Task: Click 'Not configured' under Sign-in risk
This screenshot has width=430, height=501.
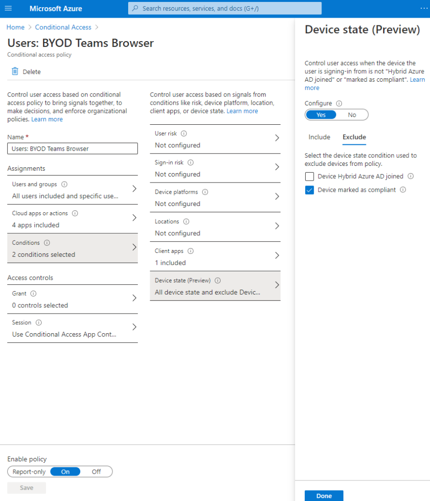Action: point(178,174)
